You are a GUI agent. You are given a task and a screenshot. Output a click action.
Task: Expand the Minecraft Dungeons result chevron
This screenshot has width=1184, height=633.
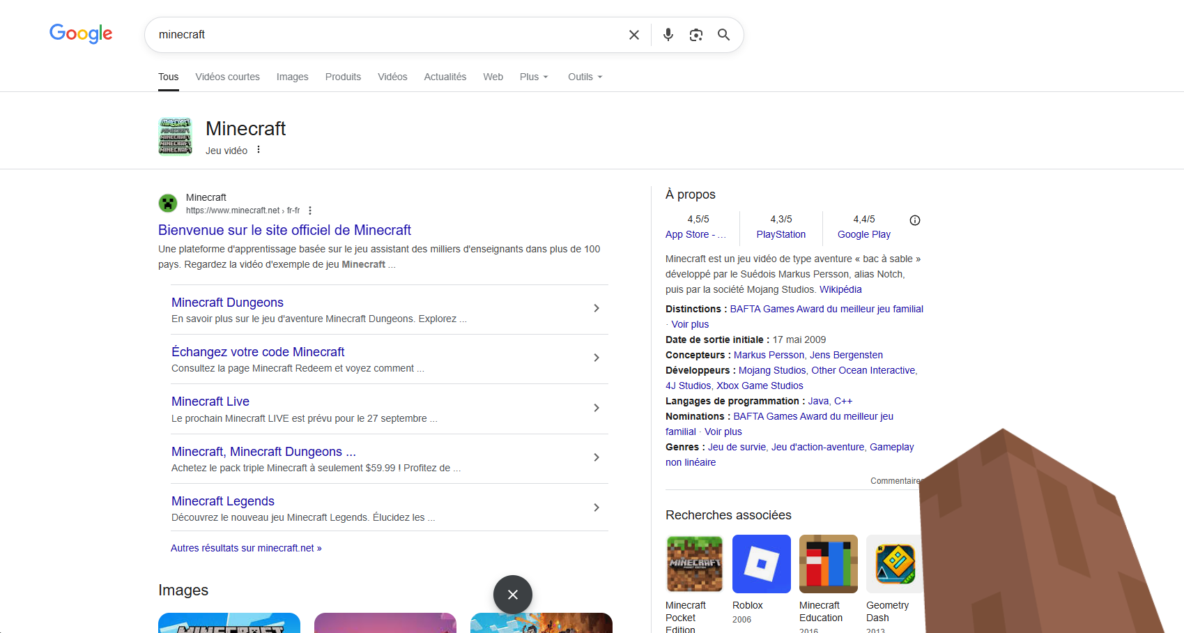click(x=596, y=308)
